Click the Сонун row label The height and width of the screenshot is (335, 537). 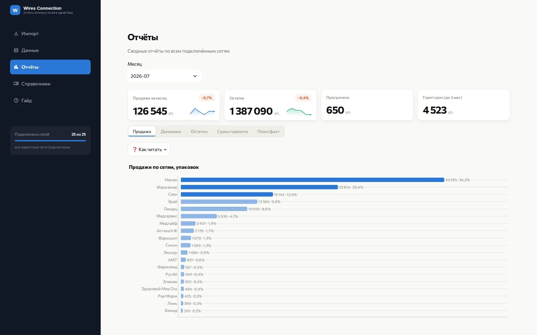171,245
